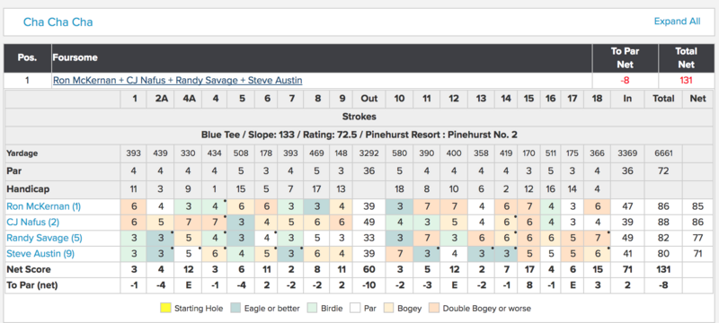Select player CJ Nafus (2)
The width and height of the screenshot is (719, 323).
[32, 223]
